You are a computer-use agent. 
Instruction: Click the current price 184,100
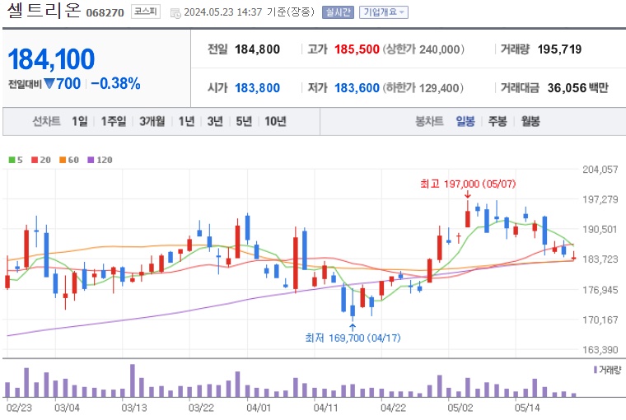51,59
